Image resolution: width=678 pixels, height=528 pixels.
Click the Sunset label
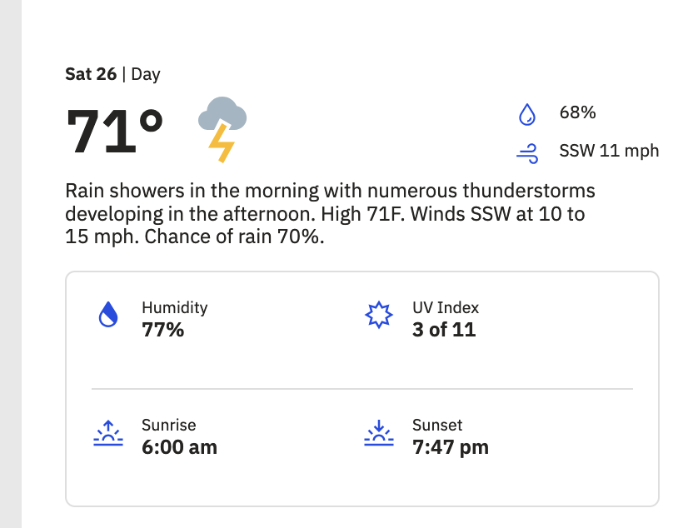coord(437,425)
